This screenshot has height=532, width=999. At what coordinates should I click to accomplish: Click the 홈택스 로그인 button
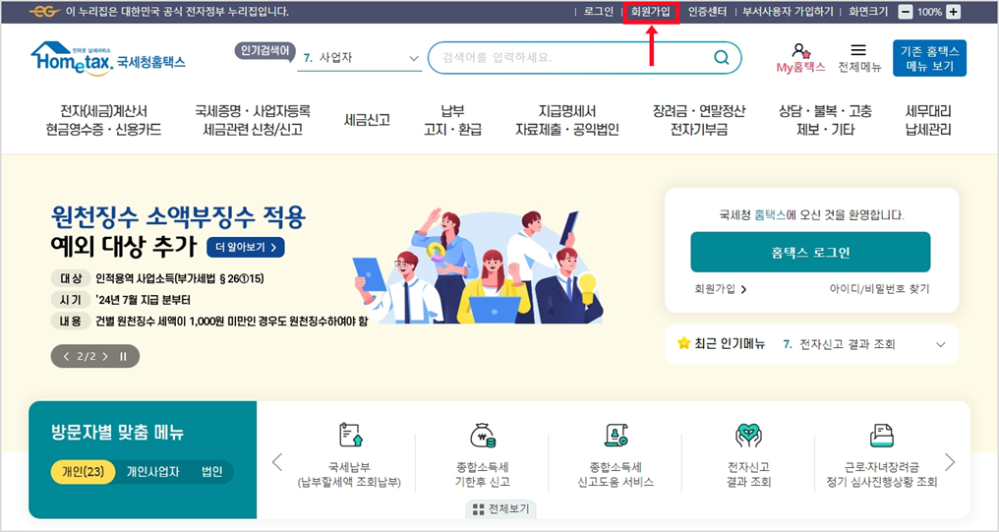click(810, 253)
